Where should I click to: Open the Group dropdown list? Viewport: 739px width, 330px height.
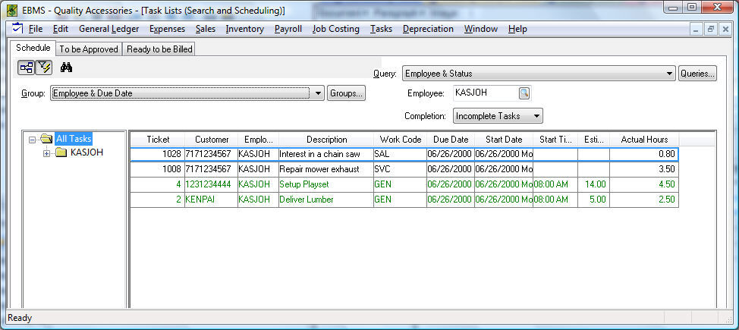pyautogui.click(x=317, y=93)
